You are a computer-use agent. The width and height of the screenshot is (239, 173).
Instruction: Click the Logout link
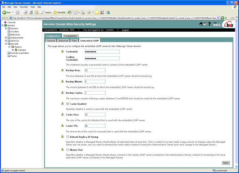[x=125, y=30]
